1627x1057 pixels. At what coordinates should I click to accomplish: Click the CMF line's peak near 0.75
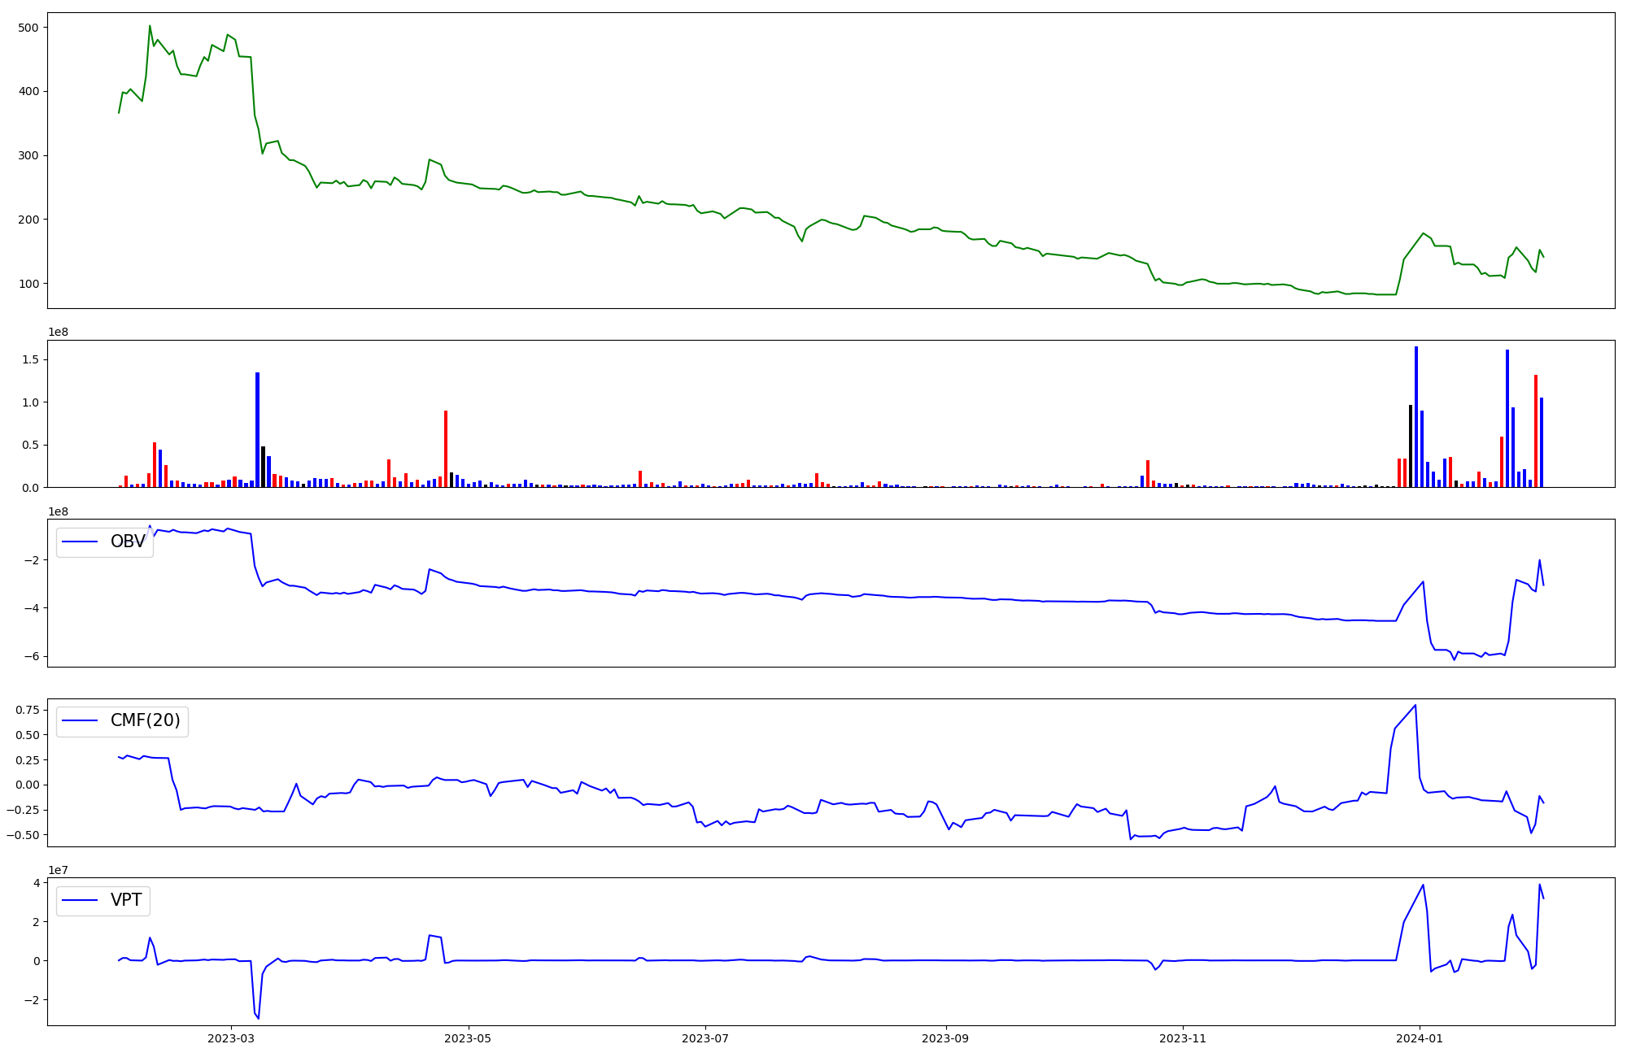tap(1415, 705)
